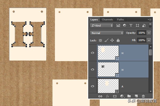Click the layers list scroll down arrow
This screenshot has width=160, height=106.
point(151,91)
